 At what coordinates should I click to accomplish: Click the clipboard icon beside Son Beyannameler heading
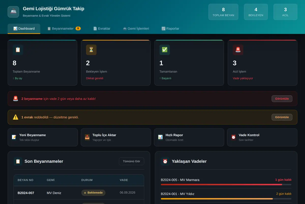pos(18,161)
